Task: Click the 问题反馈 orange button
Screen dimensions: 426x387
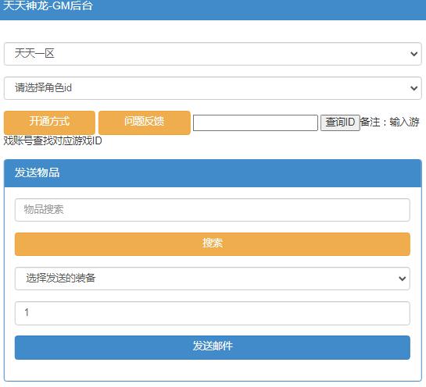Action: [145, 122]
